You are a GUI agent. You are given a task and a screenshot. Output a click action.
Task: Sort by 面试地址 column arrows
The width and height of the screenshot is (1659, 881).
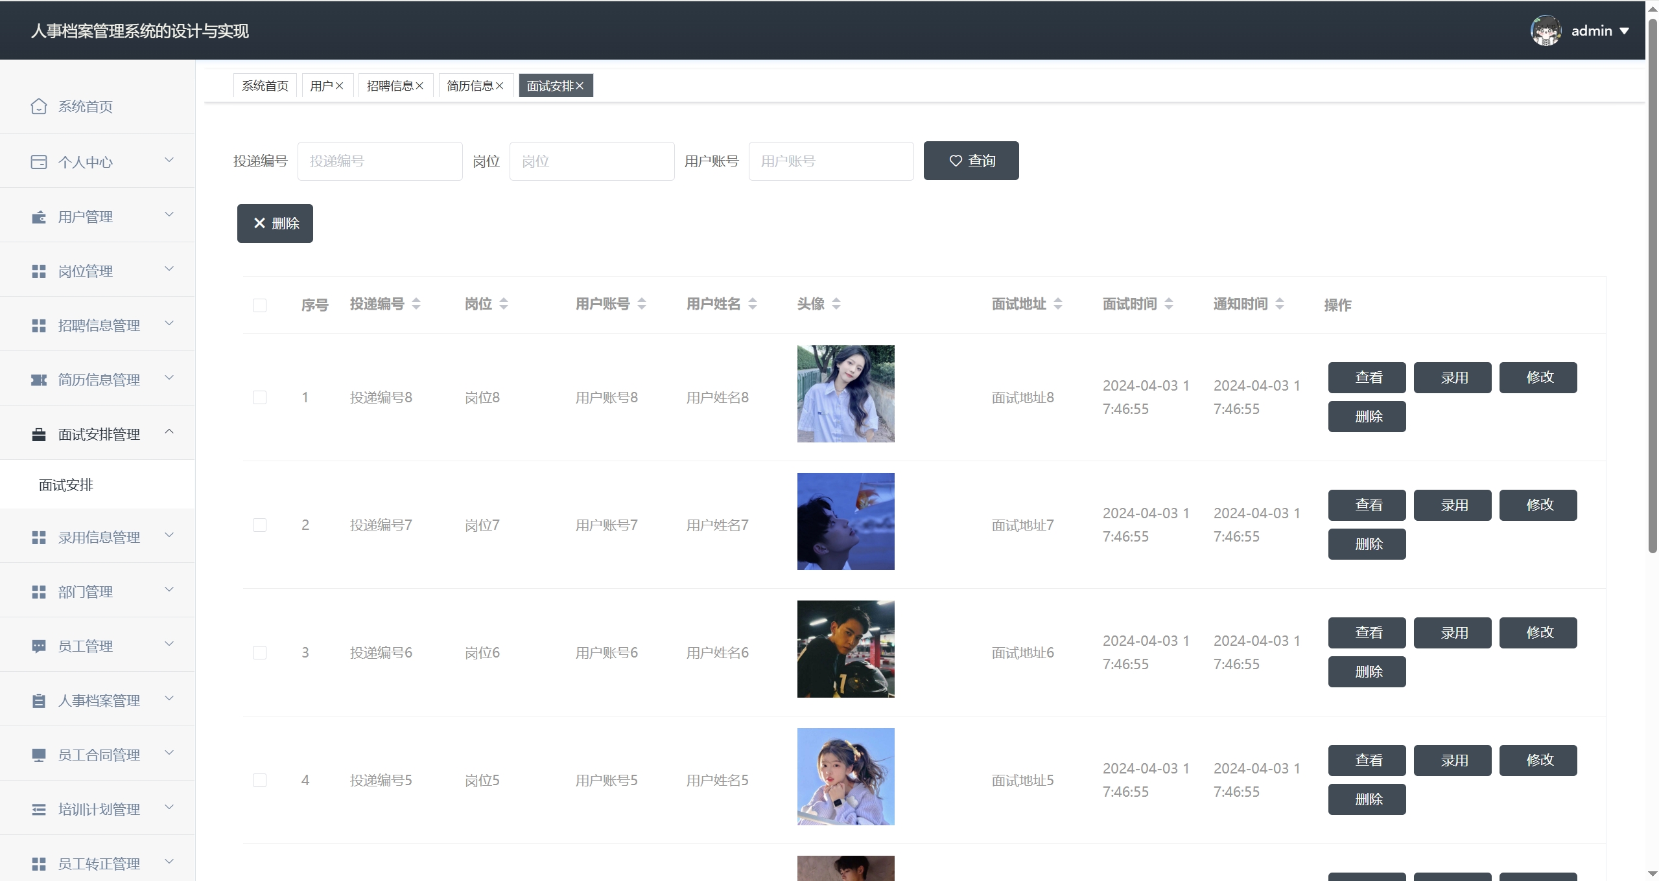(x=1058, y=304)
